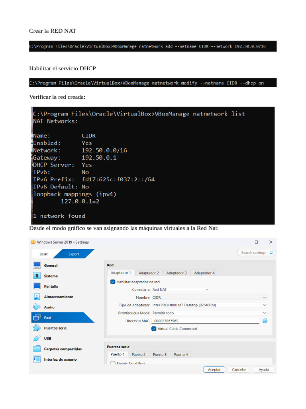The height and width of the screenshot is (409, 306).
Task: Click the 'Habilitar el servicio DHCP' text
Action: tap(63, 68)
